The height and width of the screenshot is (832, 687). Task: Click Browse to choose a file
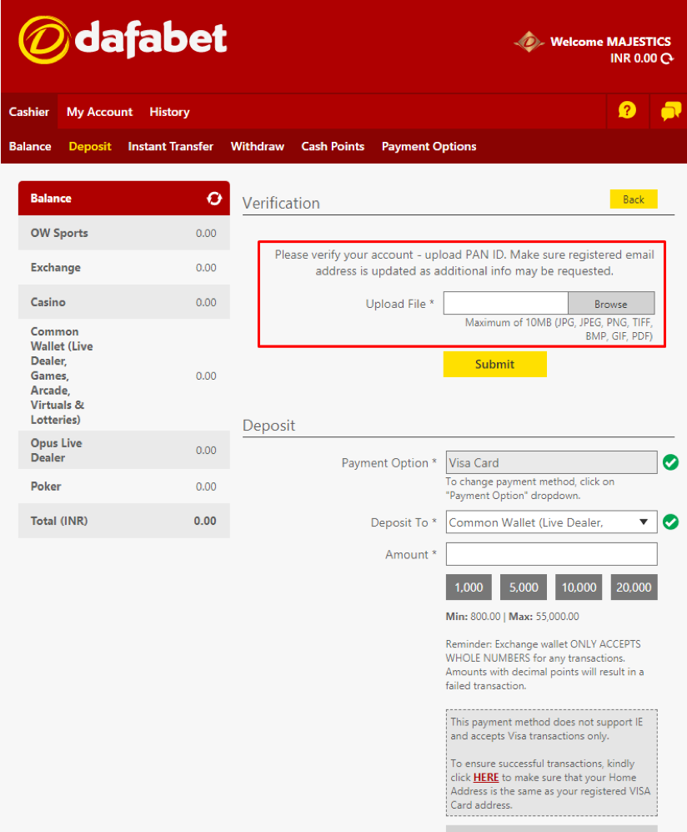(611, 304)
